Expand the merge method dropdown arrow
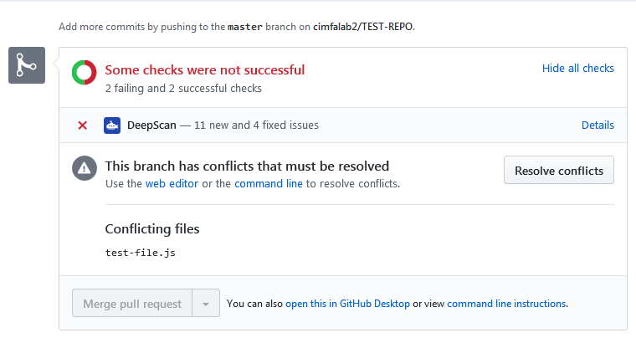636x343 pixels. 206,304
